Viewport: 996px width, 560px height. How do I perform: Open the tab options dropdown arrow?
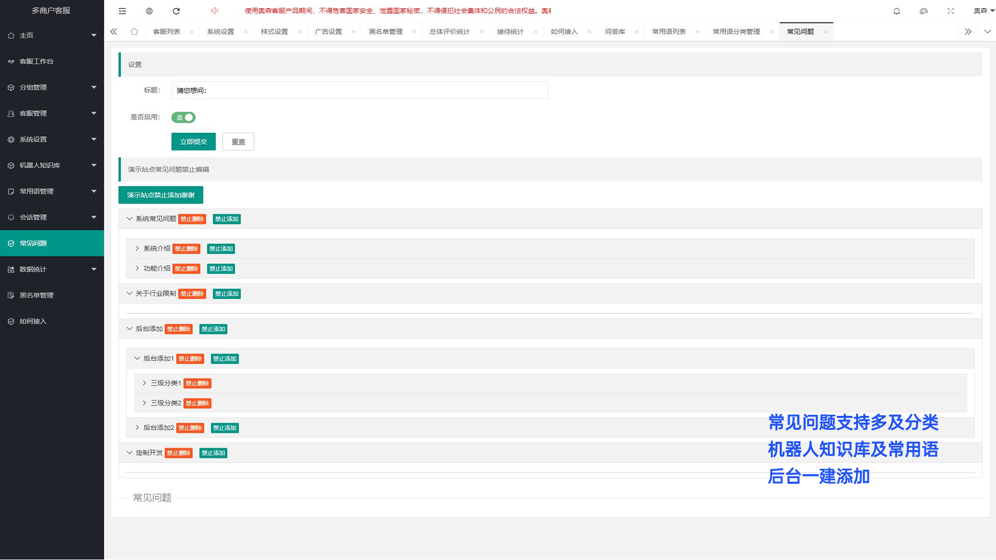click(987, 32)
